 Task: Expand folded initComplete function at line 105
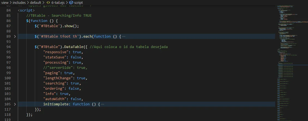[15, 104]
